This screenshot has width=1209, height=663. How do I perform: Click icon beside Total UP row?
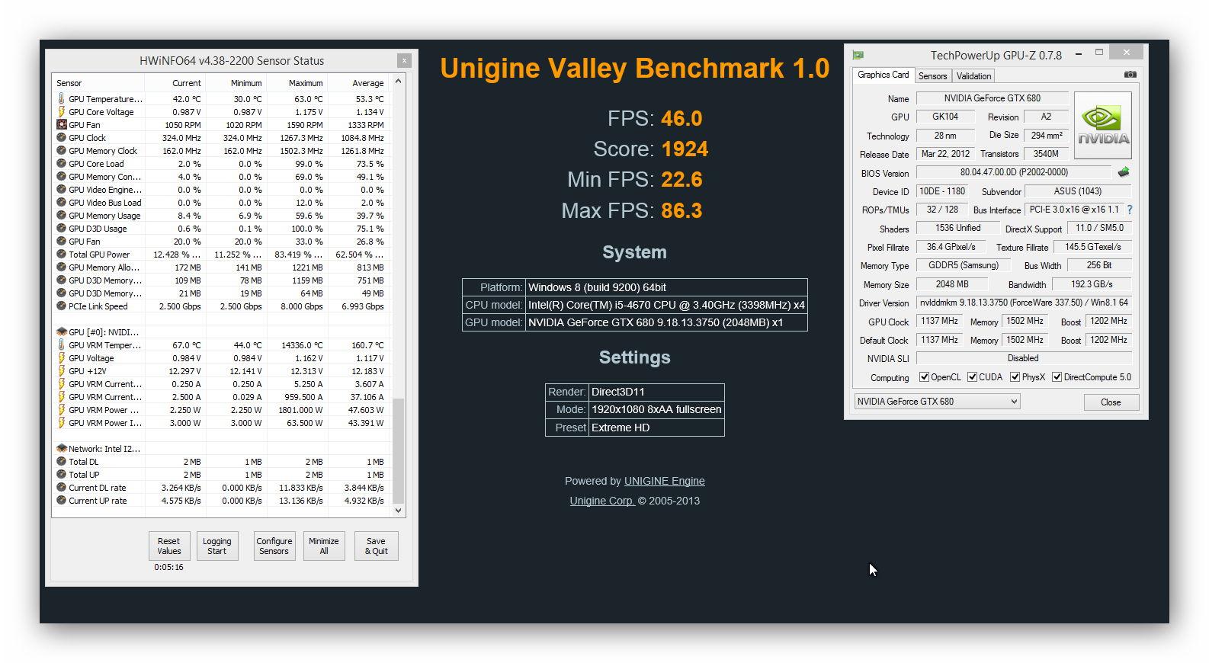(x=61, y=475)
